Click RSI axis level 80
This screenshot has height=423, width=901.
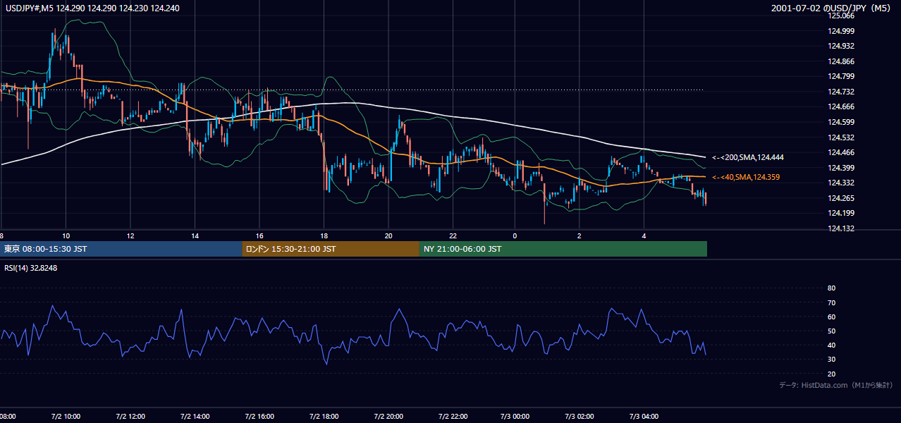coord(831,288)
